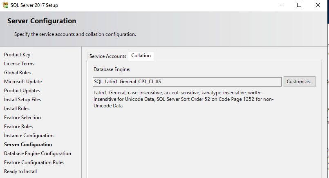Choose Product Updates in the sidebar
Viewport: 329px width, 178px height.
[x=22, y=91]
